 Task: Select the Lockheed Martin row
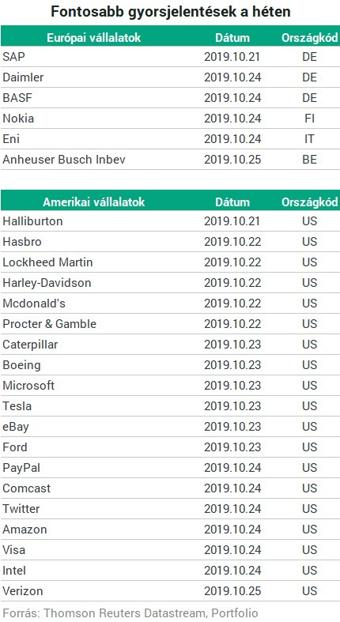pos(170,262)
